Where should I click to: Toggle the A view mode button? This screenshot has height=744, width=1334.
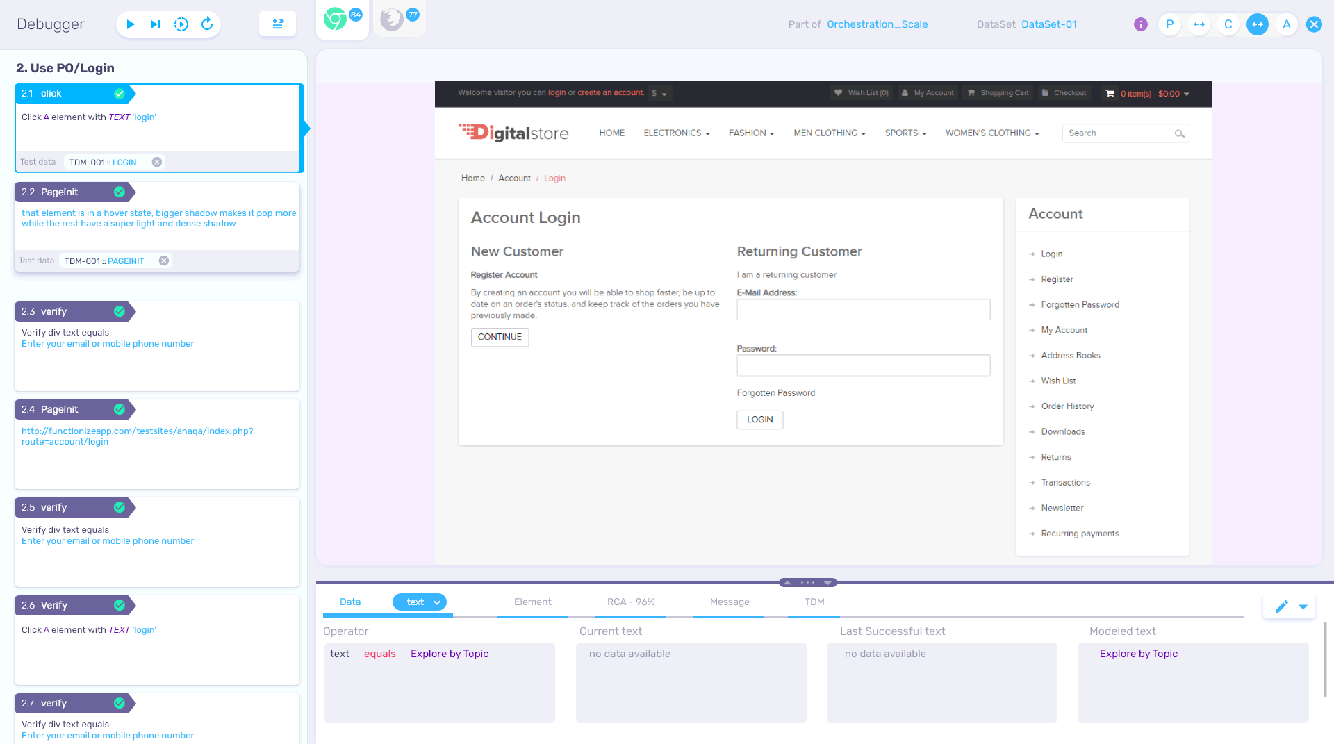click(1286, 24)
